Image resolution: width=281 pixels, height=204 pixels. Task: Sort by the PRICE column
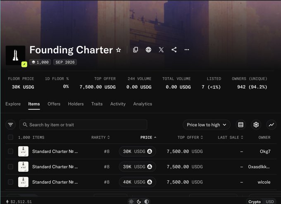pyautogui.click(x=148, y=138)
